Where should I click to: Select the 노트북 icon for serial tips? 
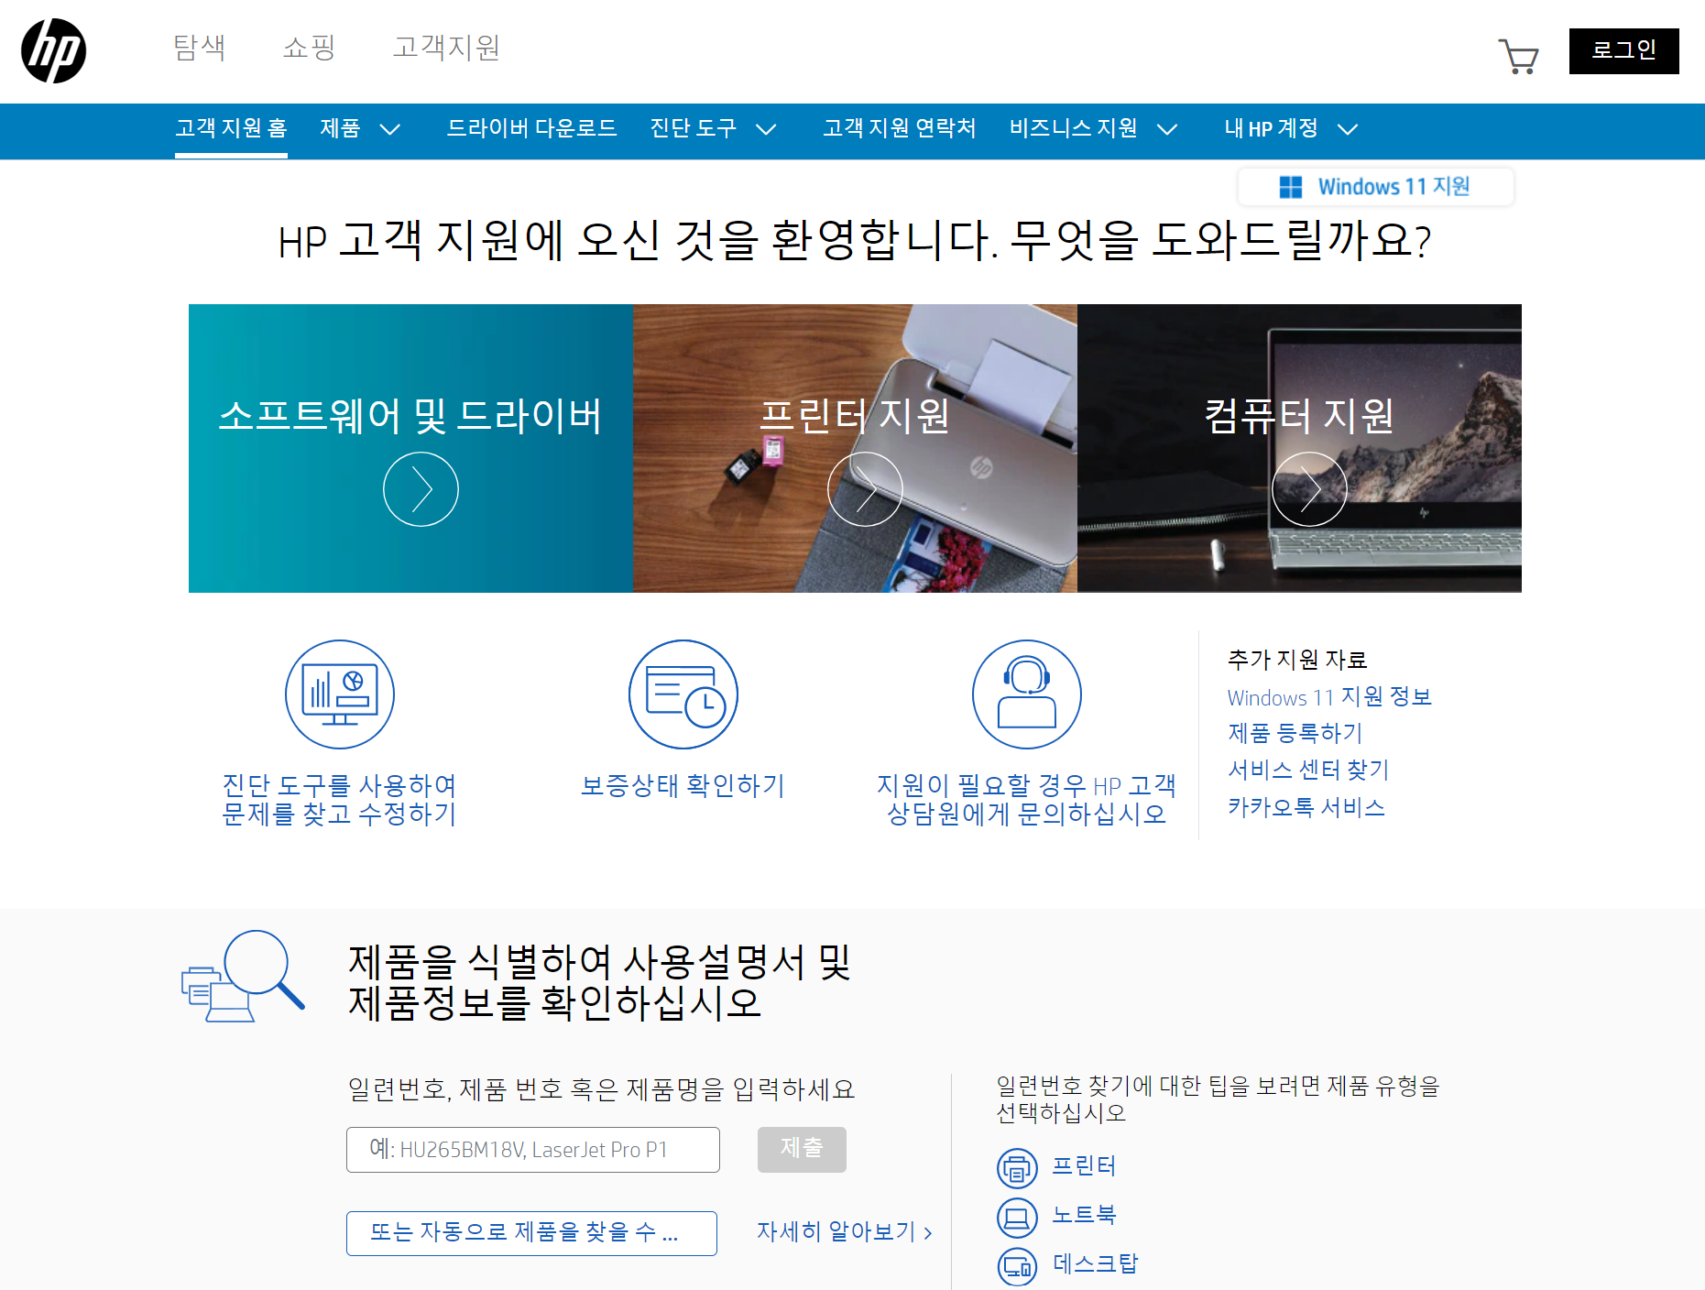[1017, 1218]
